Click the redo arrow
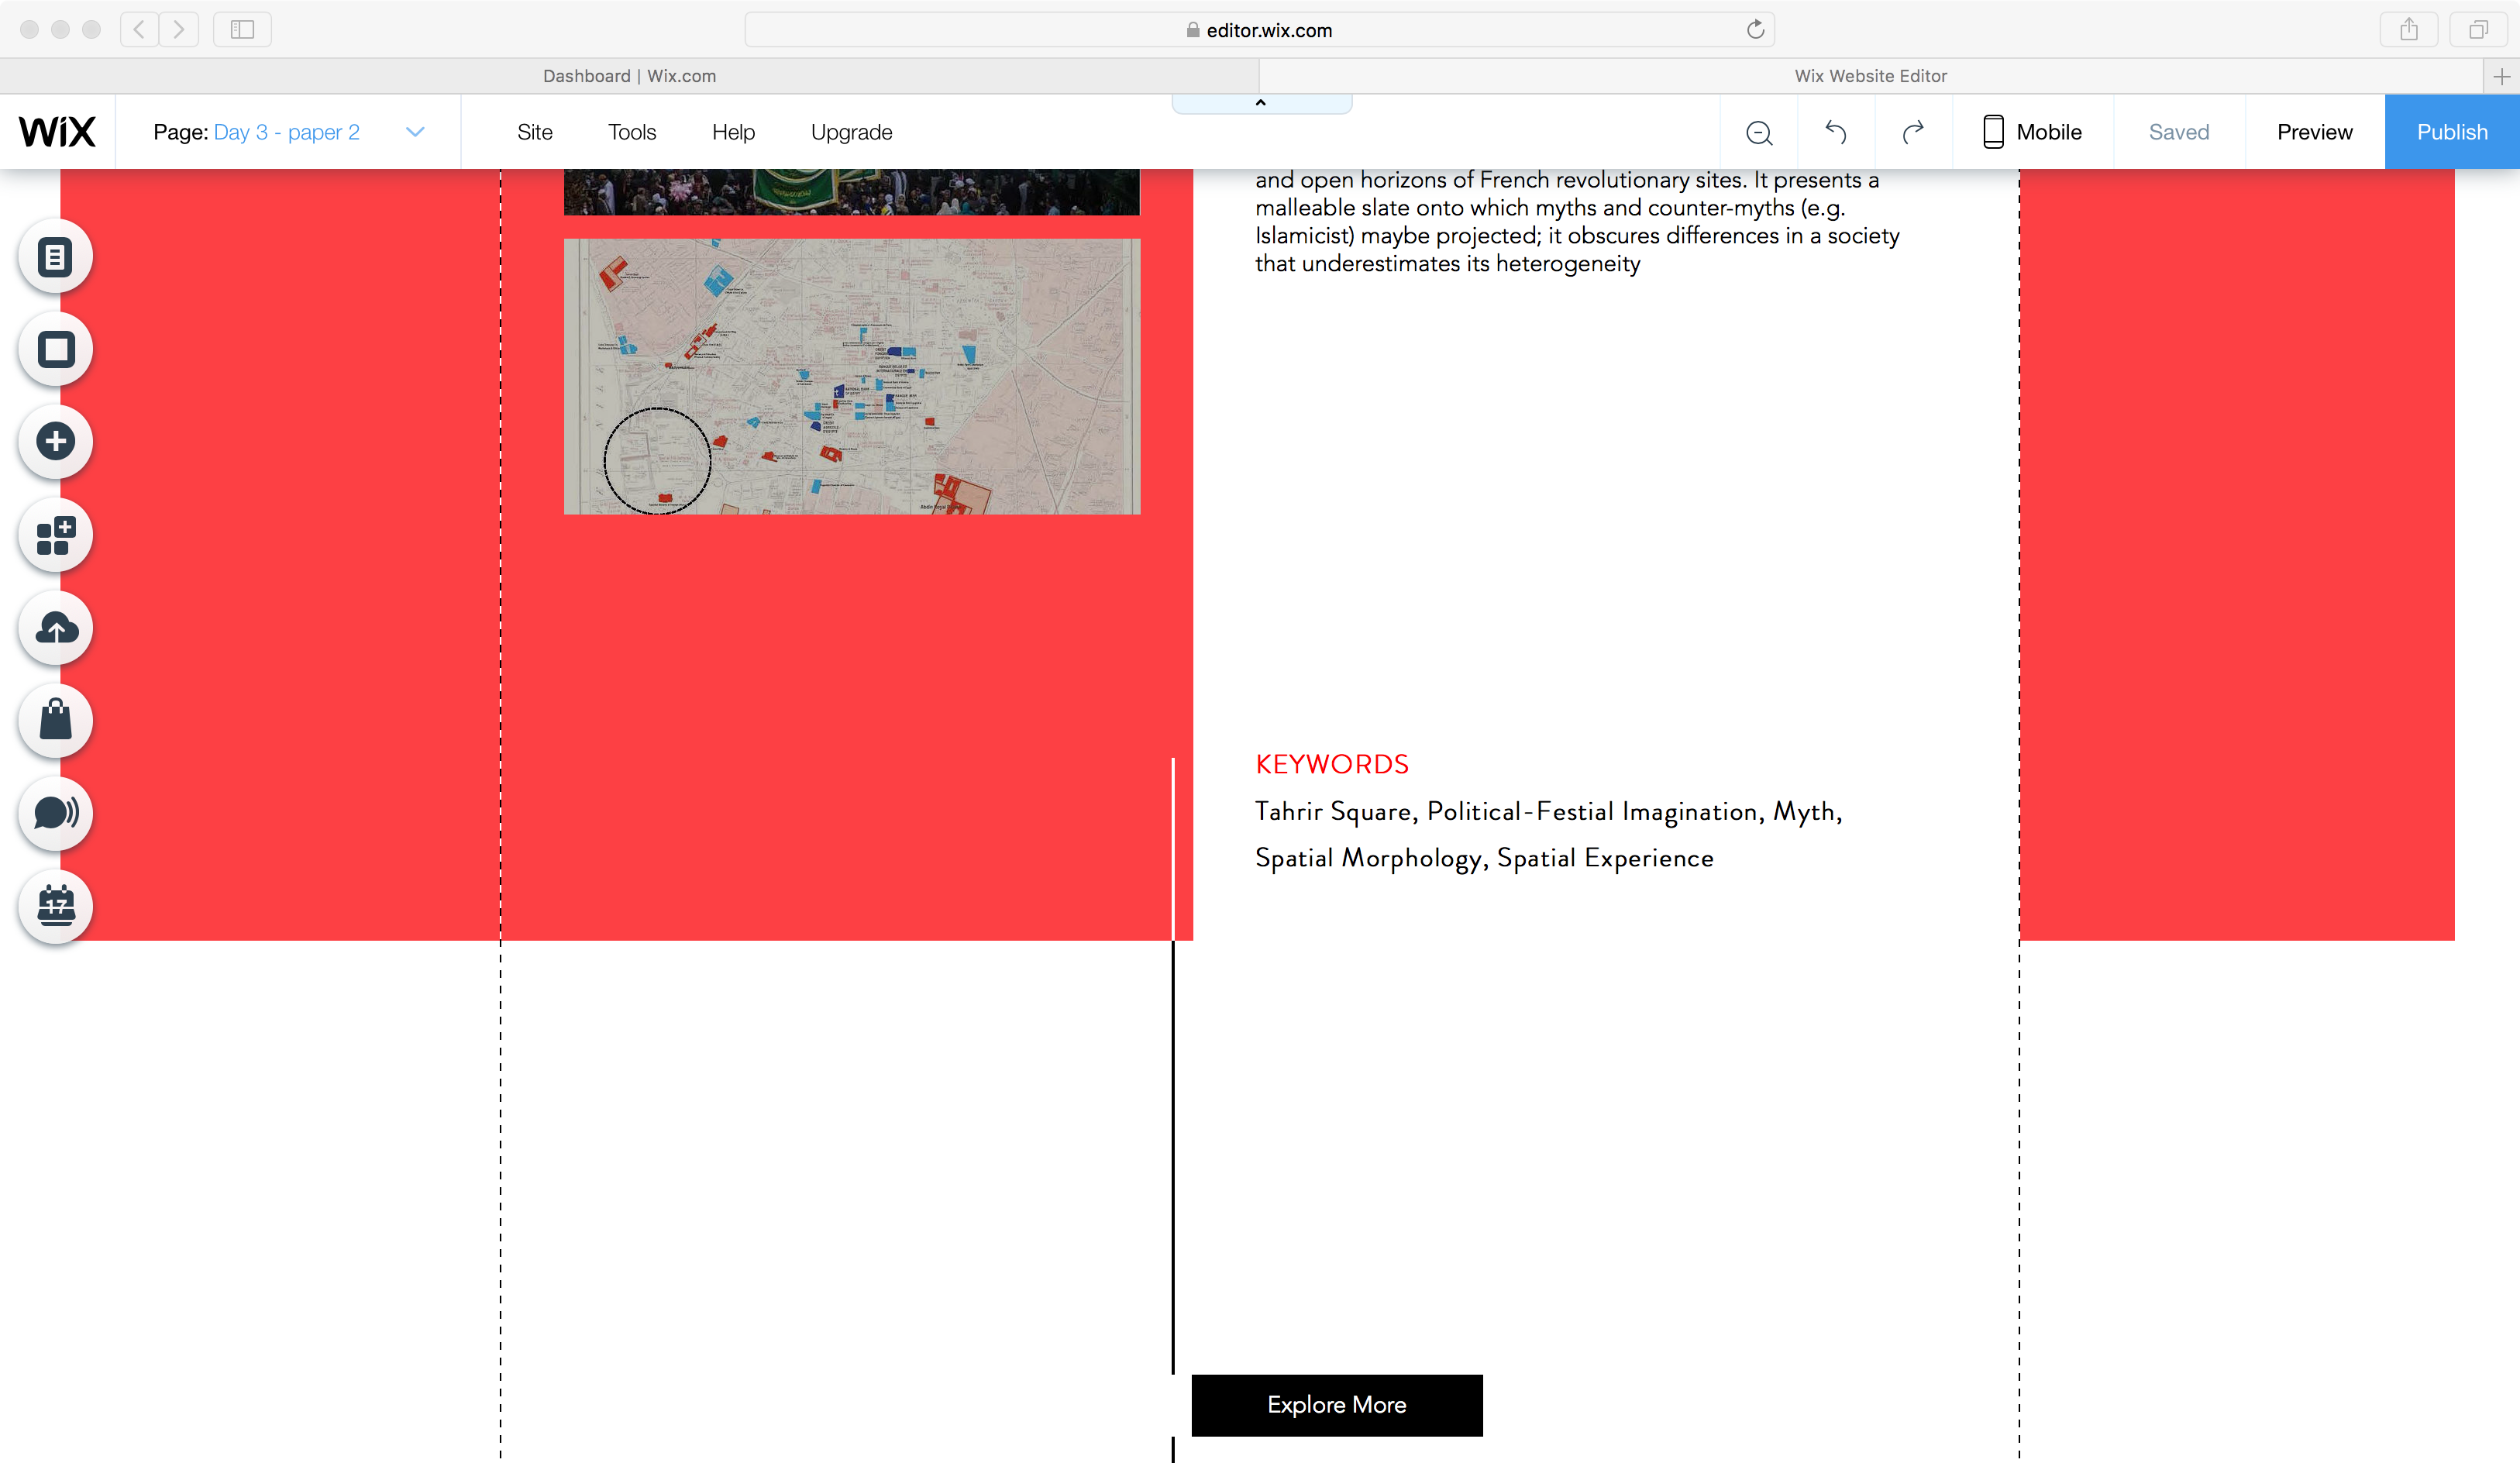Image resolution: width=2520 pixels, height=1463 pixels. [1913, 132]
